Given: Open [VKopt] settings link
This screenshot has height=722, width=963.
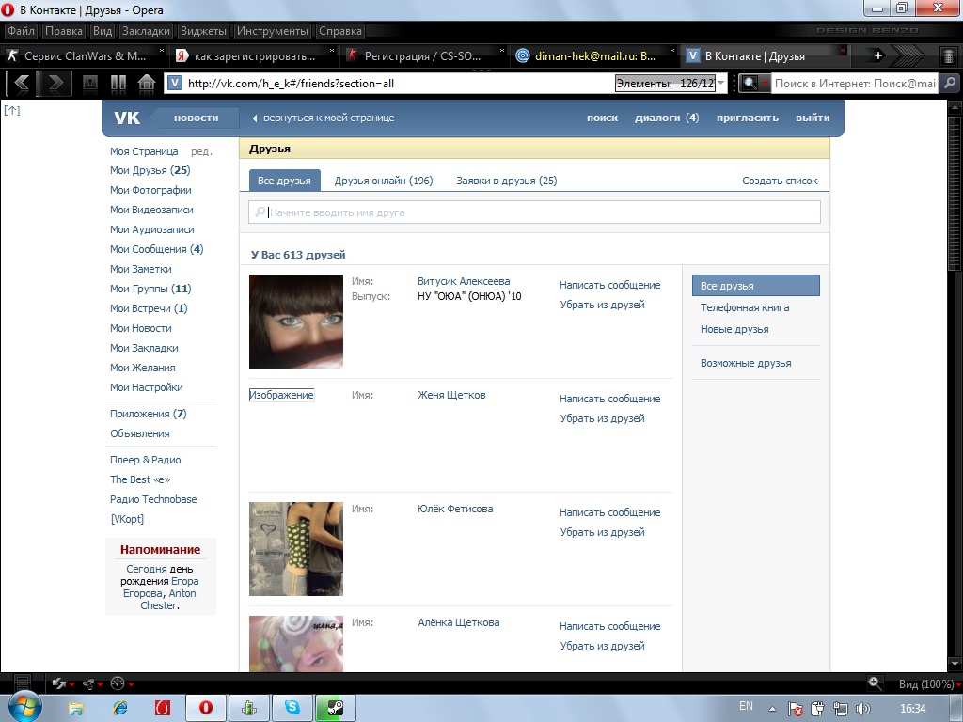Looking at the screenshot, I should 127,519.
